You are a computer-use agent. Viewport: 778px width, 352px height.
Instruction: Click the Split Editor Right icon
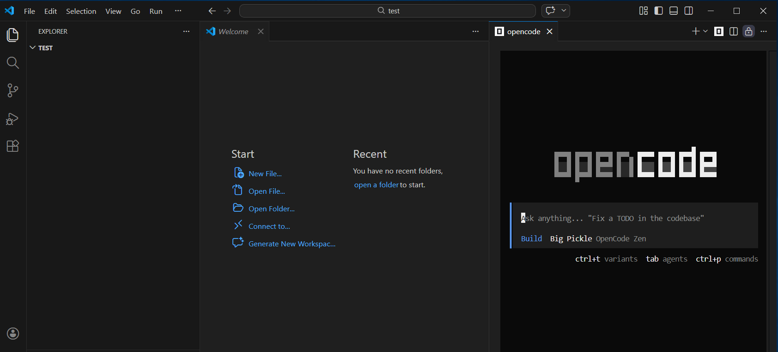[734, 31]
